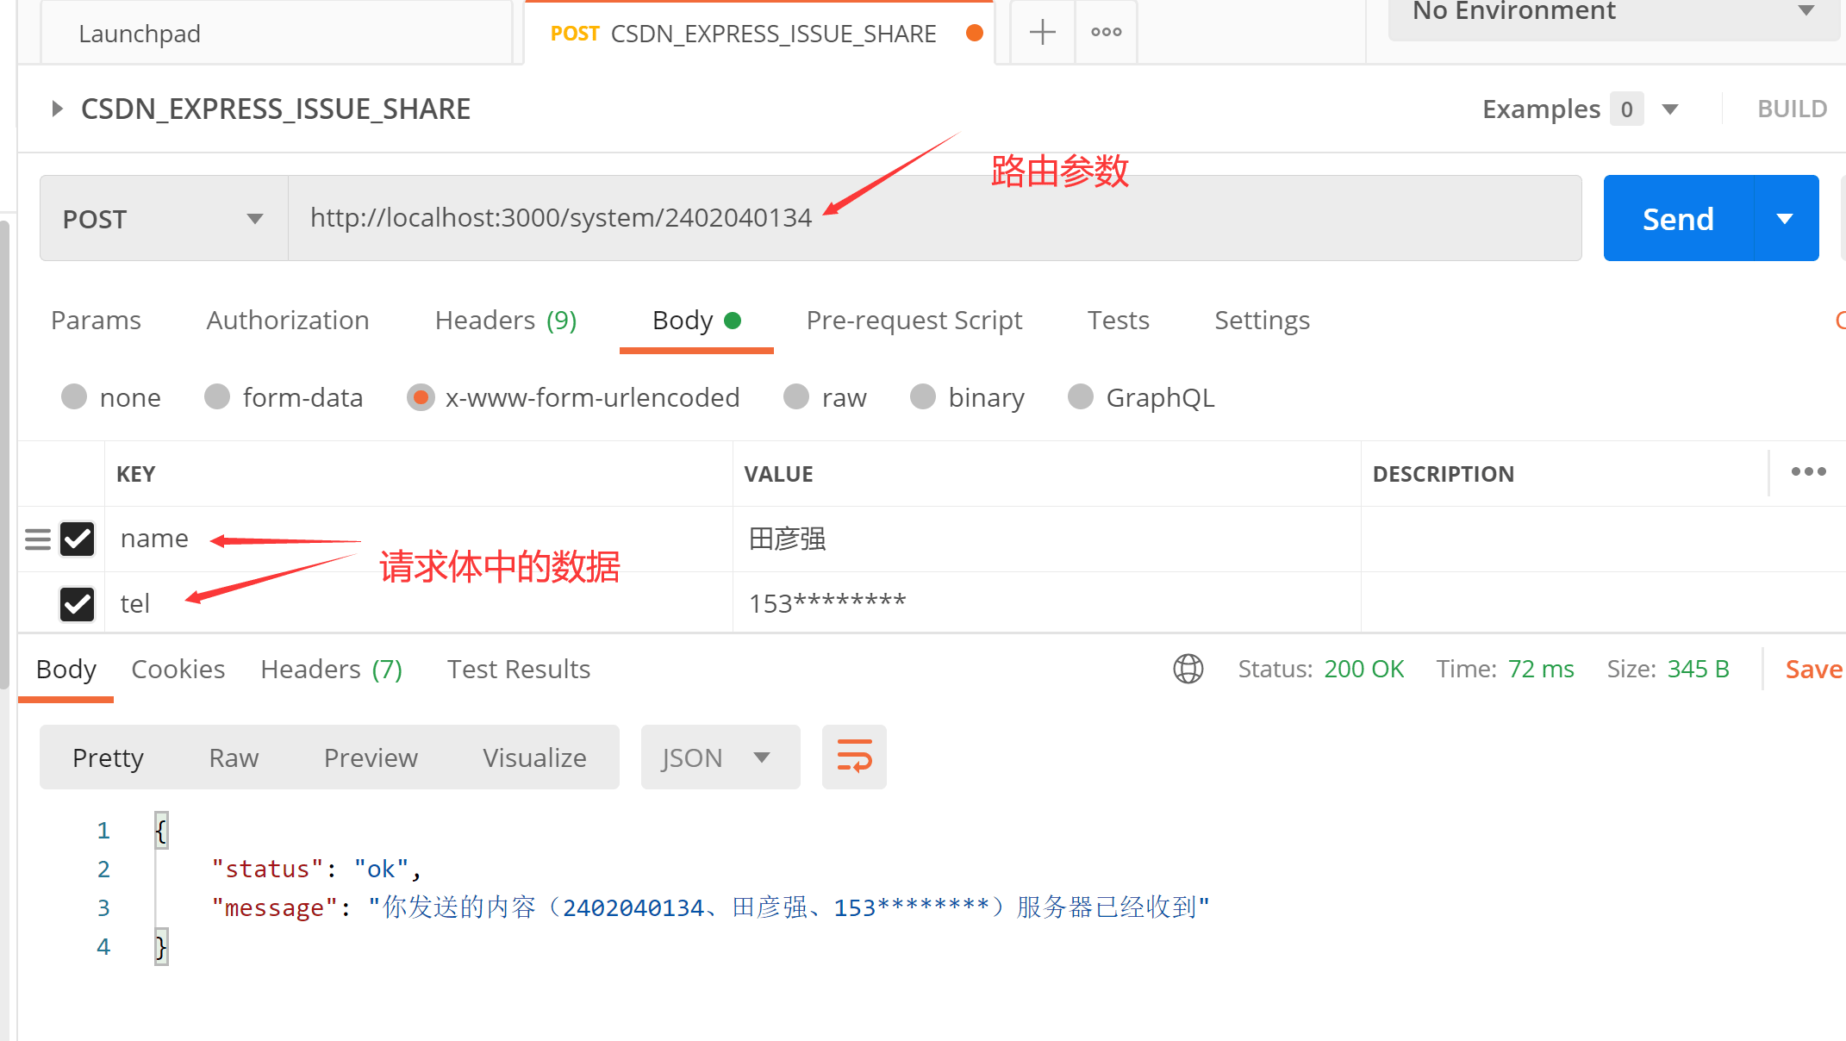This screenshot has height=1041, width=1846.
Task: Uncheck the name parameter checkbox
Action: click(78, 539)
